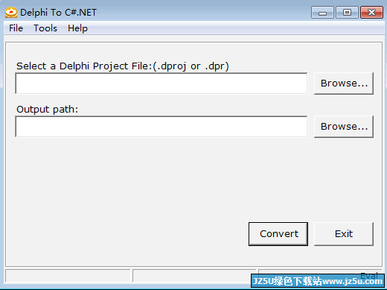The height and width of the screenshot is (290, 387).
Task: Click the Eval text in status bar
Action: pos(369,275)
